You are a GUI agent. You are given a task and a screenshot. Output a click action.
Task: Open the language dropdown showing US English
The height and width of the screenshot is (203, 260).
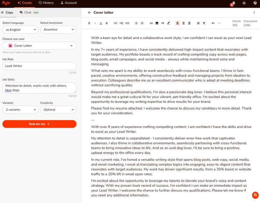tap(21, 30)
